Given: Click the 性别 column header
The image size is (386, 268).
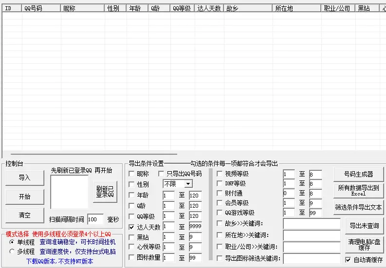Looking at the screenshot, I should coord(115,8).
